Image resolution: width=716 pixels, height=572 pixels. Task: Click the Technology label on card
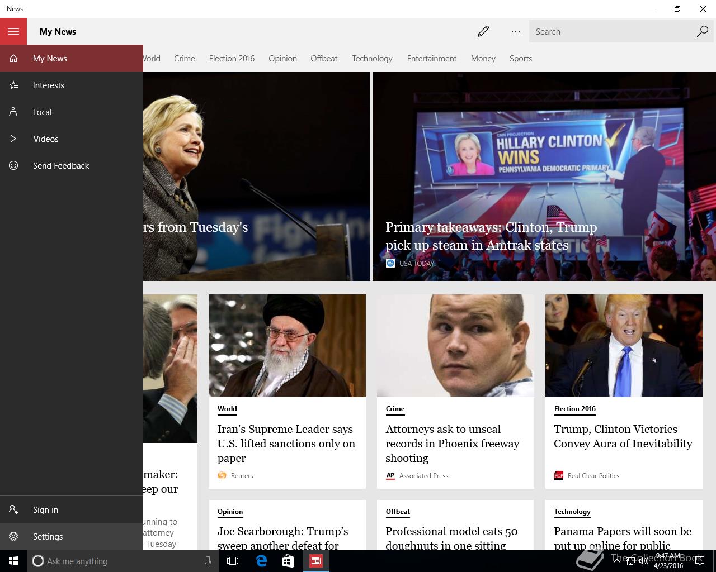point(572,512)
